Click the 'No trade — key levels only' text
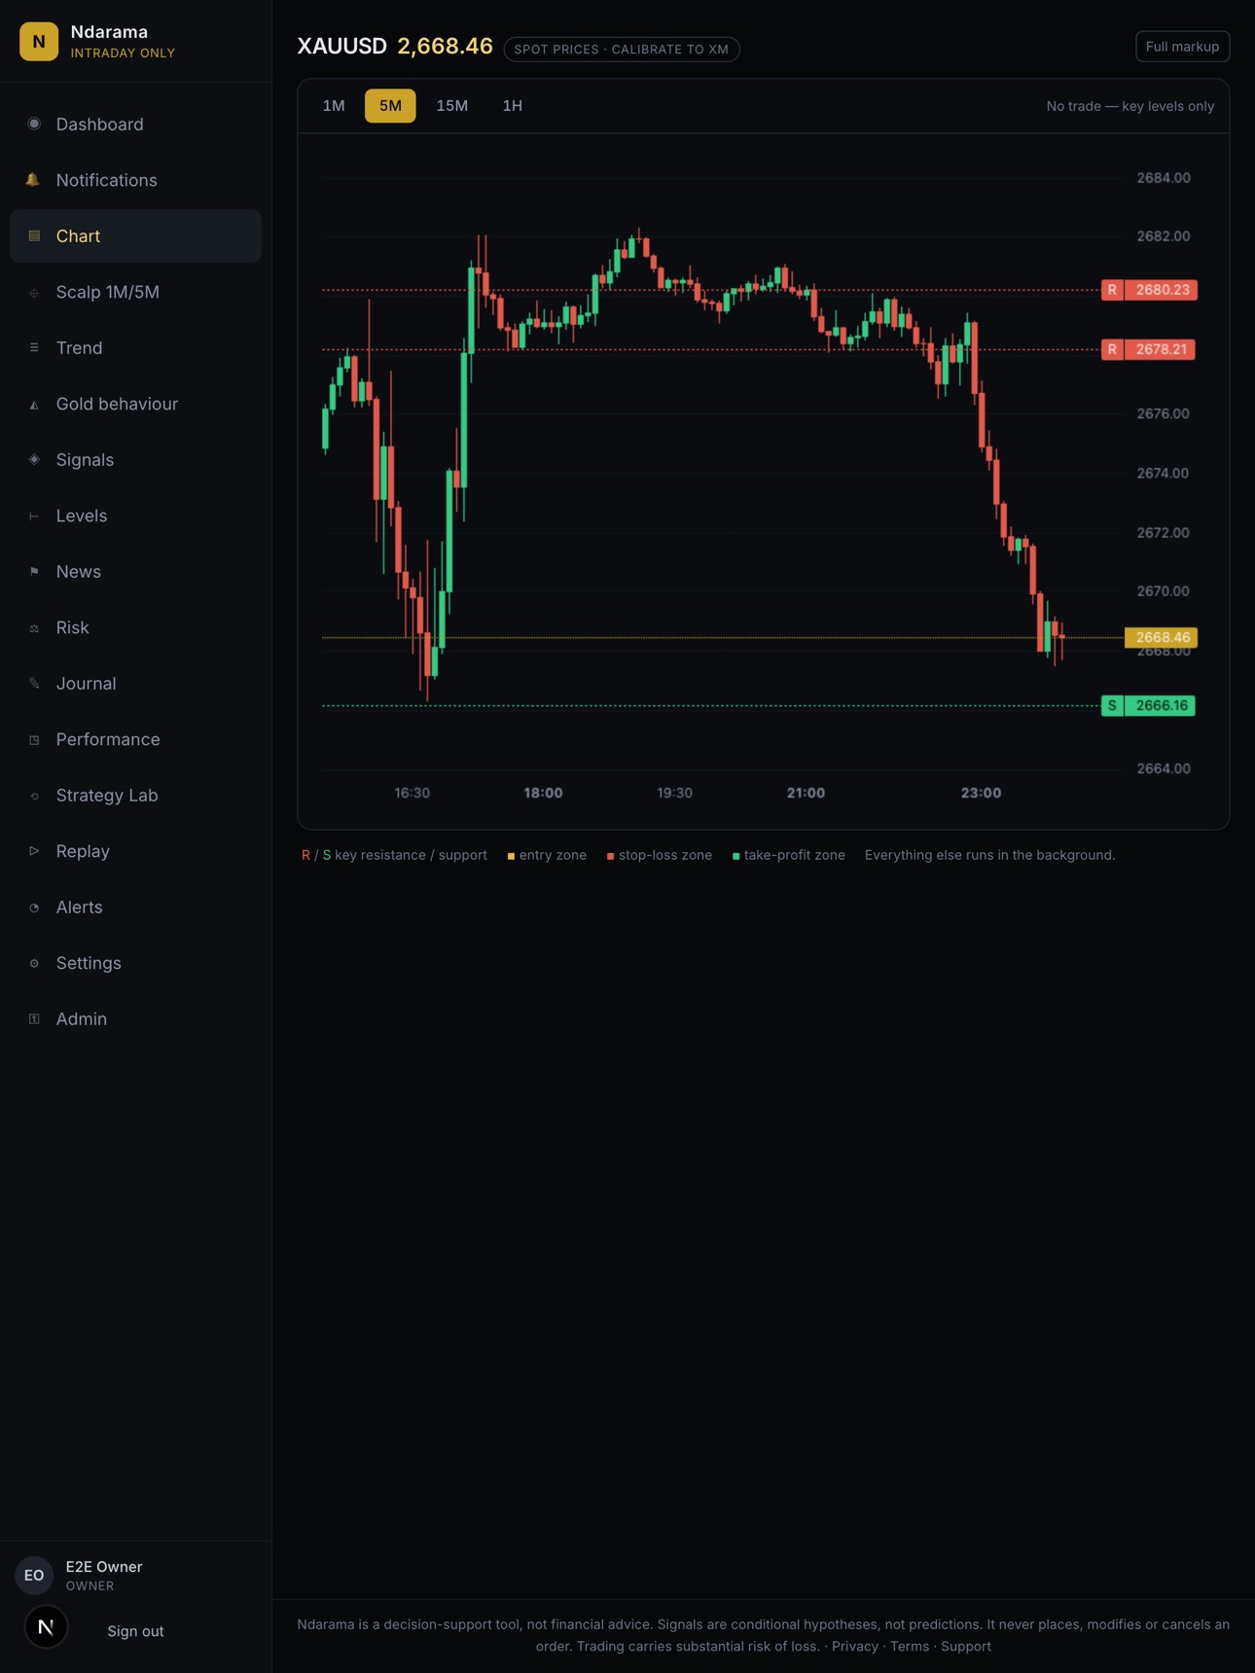The height and width of the screenshot is (1673, 1255). 1130,106
